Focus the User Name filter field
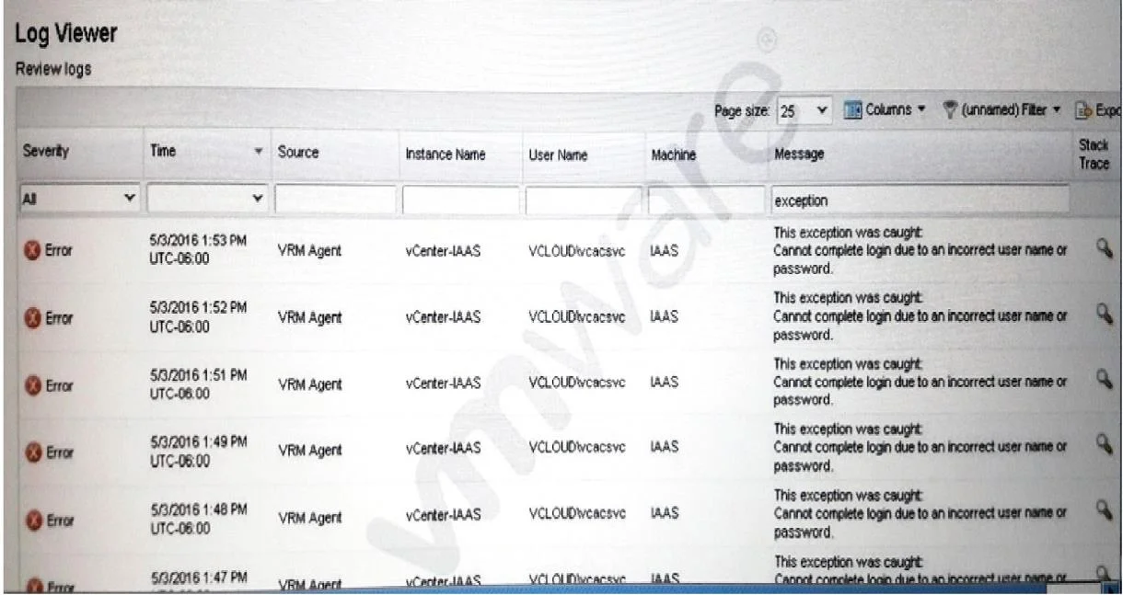 (x=584, y=199)
